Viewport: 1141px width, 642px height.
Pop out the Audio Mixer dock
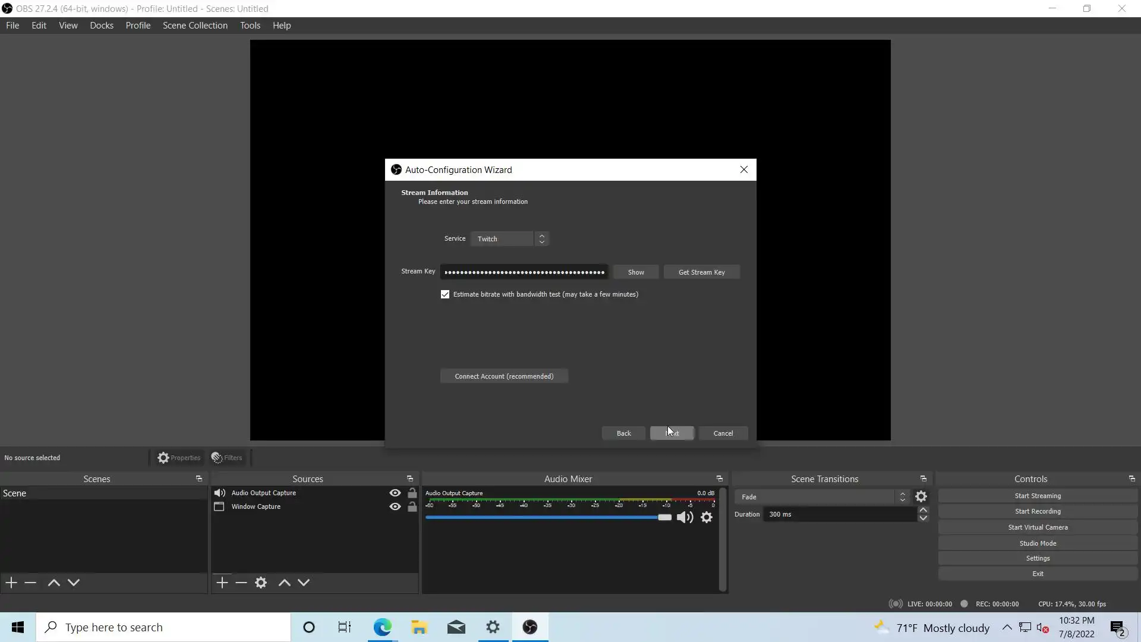(x=719, y=479)
